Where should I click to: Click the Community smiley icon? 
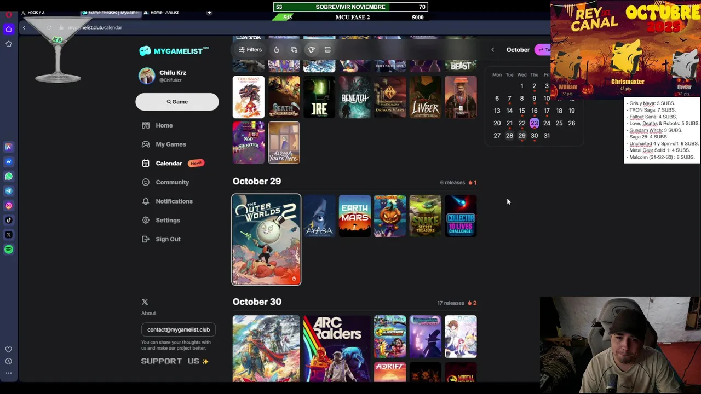click(x=146, y=182)
